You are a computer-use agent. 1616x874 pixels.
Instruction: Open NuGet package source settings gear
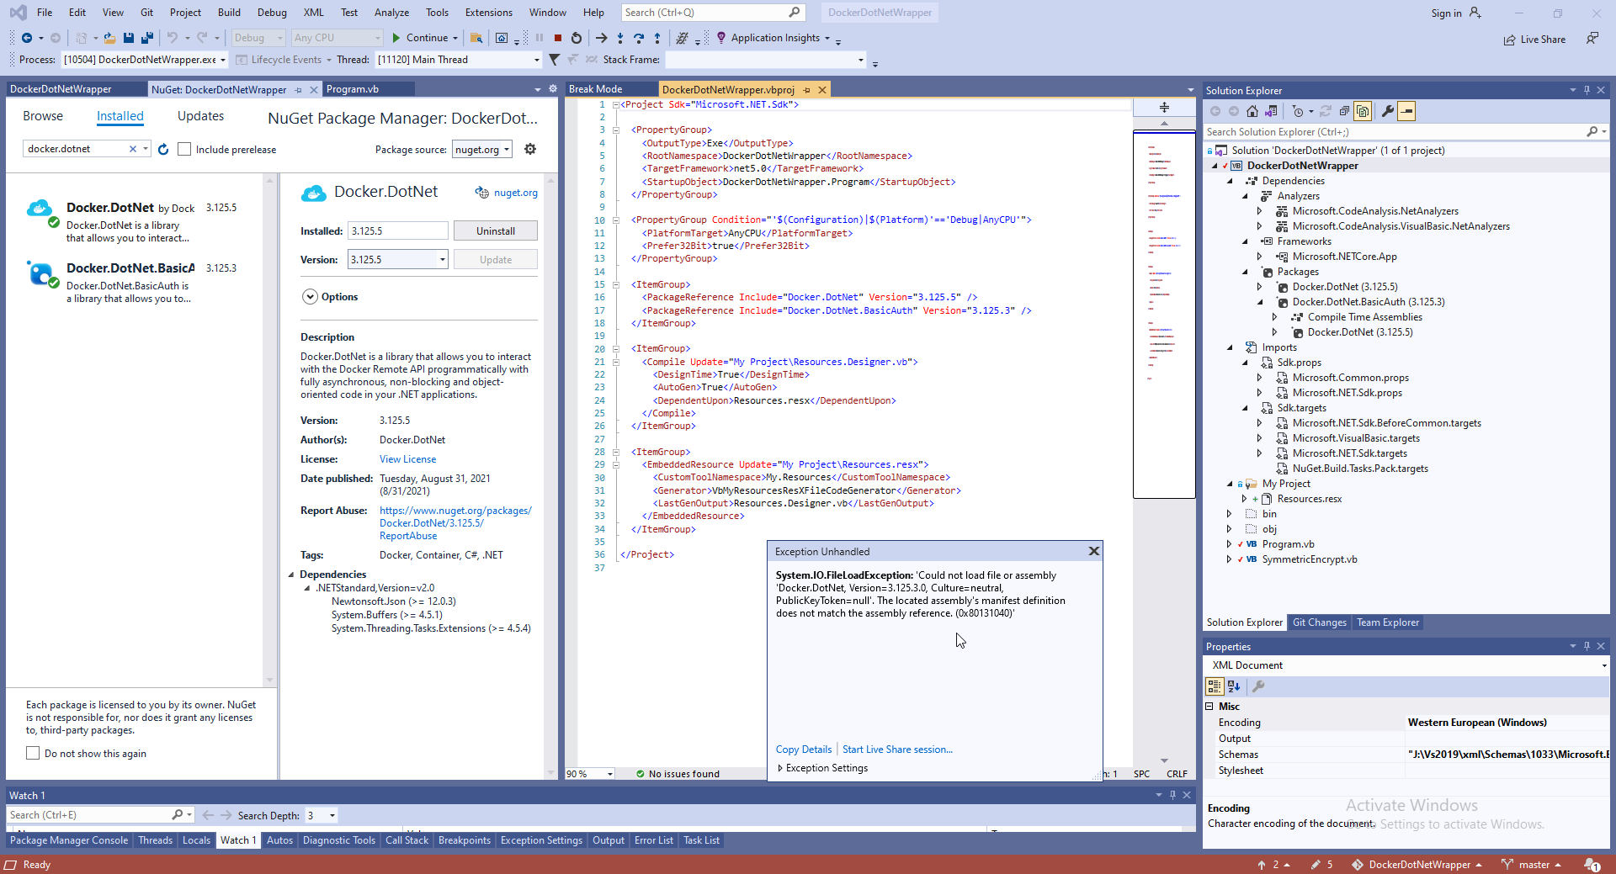tap(530, 149)
